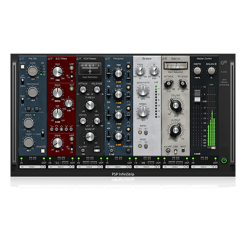The width and height of the screenshot is (246, 246).
Task: Click the S.C. Filters module title
Action: pos(61,59)
